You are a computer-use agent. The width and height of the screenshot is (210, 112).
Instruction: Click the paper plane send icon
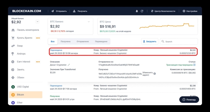tap(52, 11)
